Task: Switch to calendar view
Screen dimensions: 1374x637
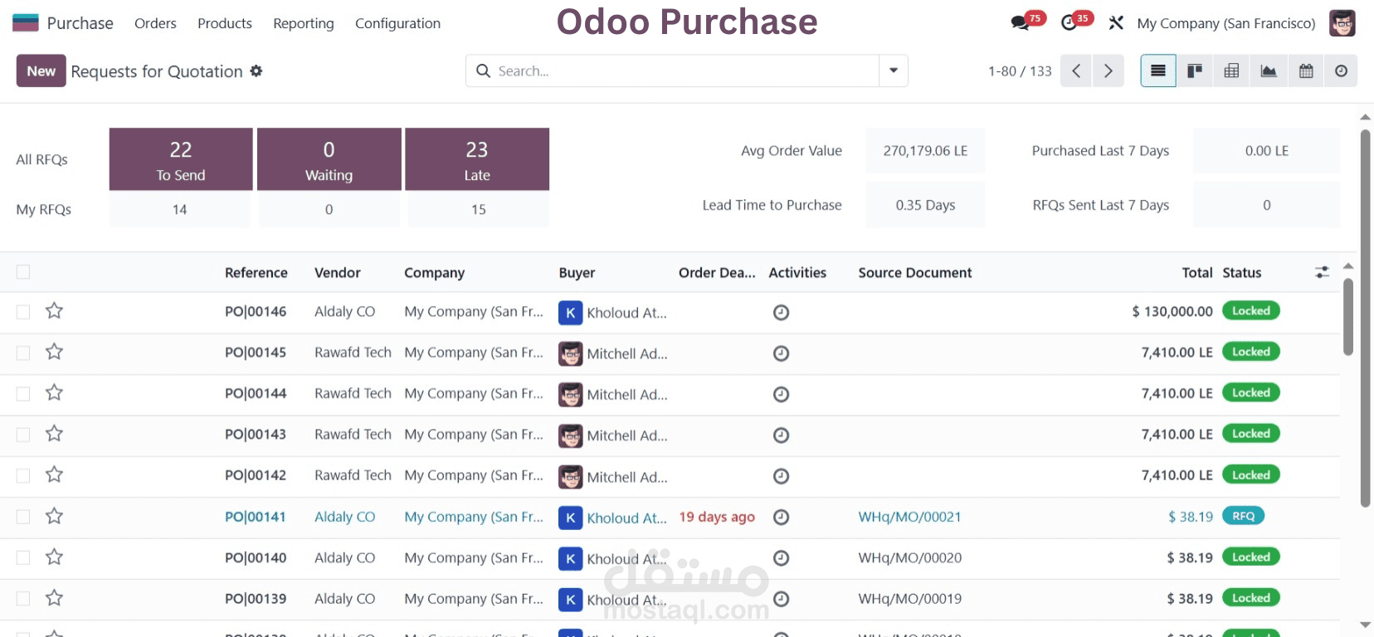Action: click(x=1306, y=71)
